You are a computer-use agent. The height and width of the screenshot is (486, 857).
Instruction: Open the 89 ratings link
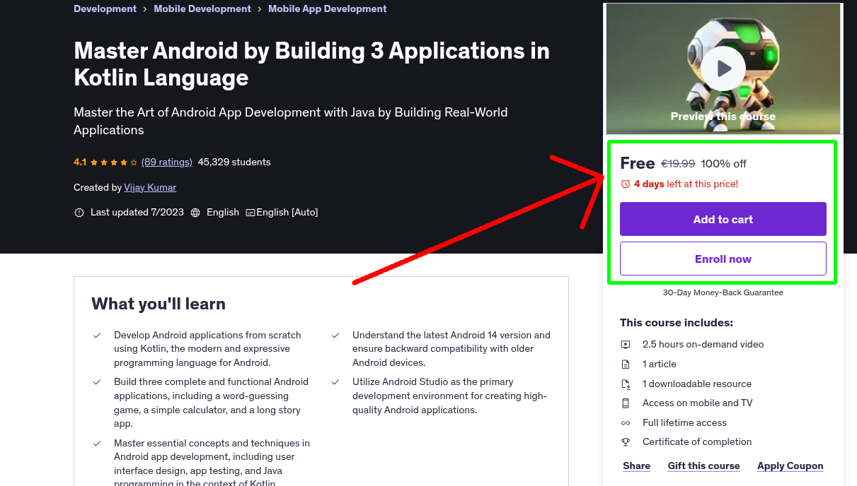click(x=167, y=162)
